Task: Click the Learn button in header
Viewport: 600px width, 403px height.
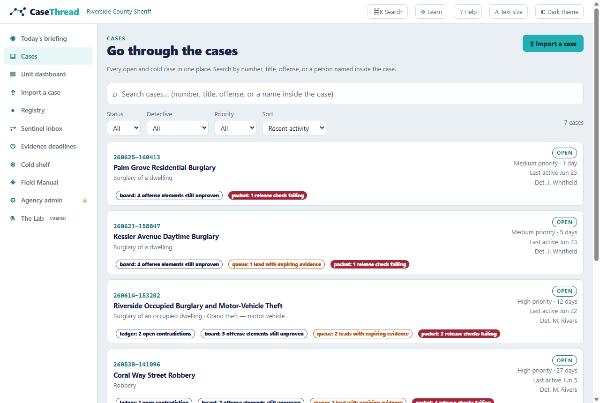Action: [431, 12]
